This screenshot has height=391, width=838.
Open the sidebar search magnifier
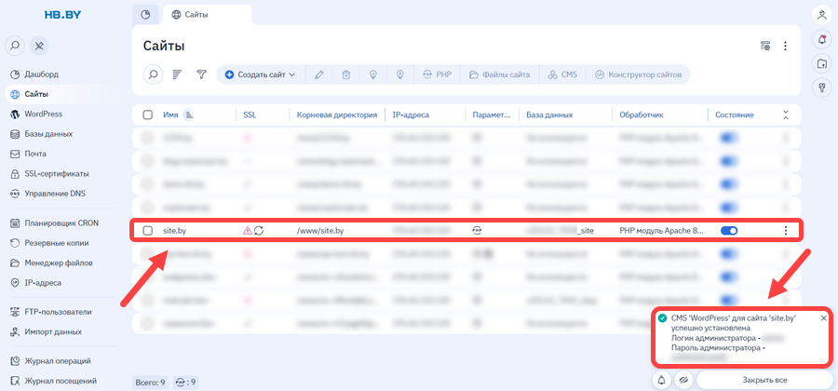coord(15,46)
